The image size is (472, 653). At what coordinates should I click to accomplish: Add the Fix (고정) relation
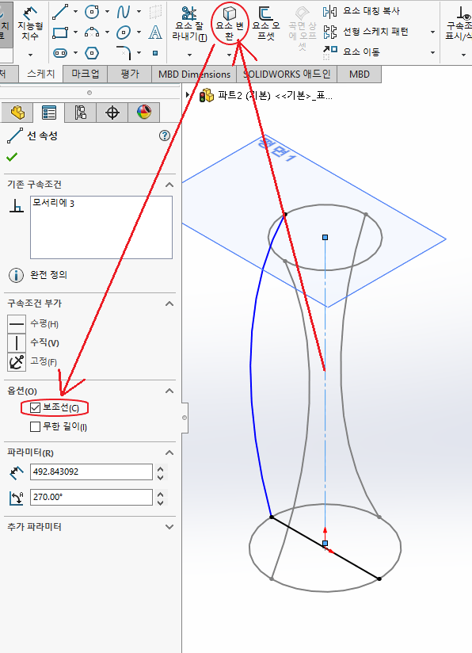[x=17, y=362]
